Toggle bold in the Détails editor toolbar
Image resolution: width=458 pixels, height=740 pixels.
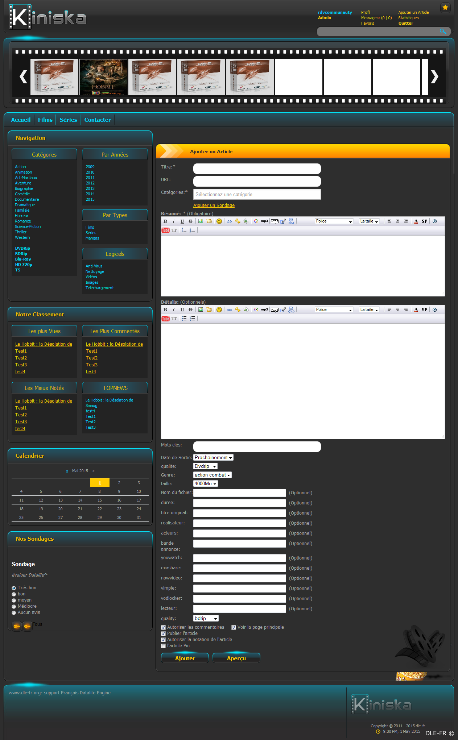(x=165, y=310)
